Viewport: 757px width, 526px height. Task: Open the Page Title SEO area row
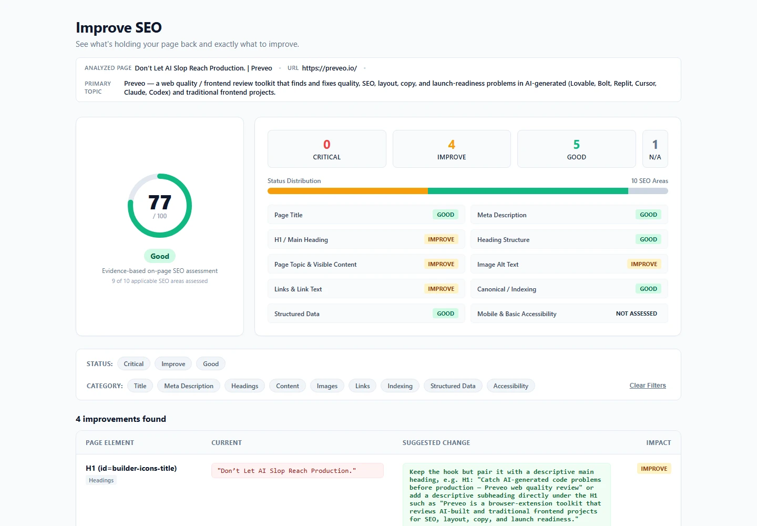point(366,215)
